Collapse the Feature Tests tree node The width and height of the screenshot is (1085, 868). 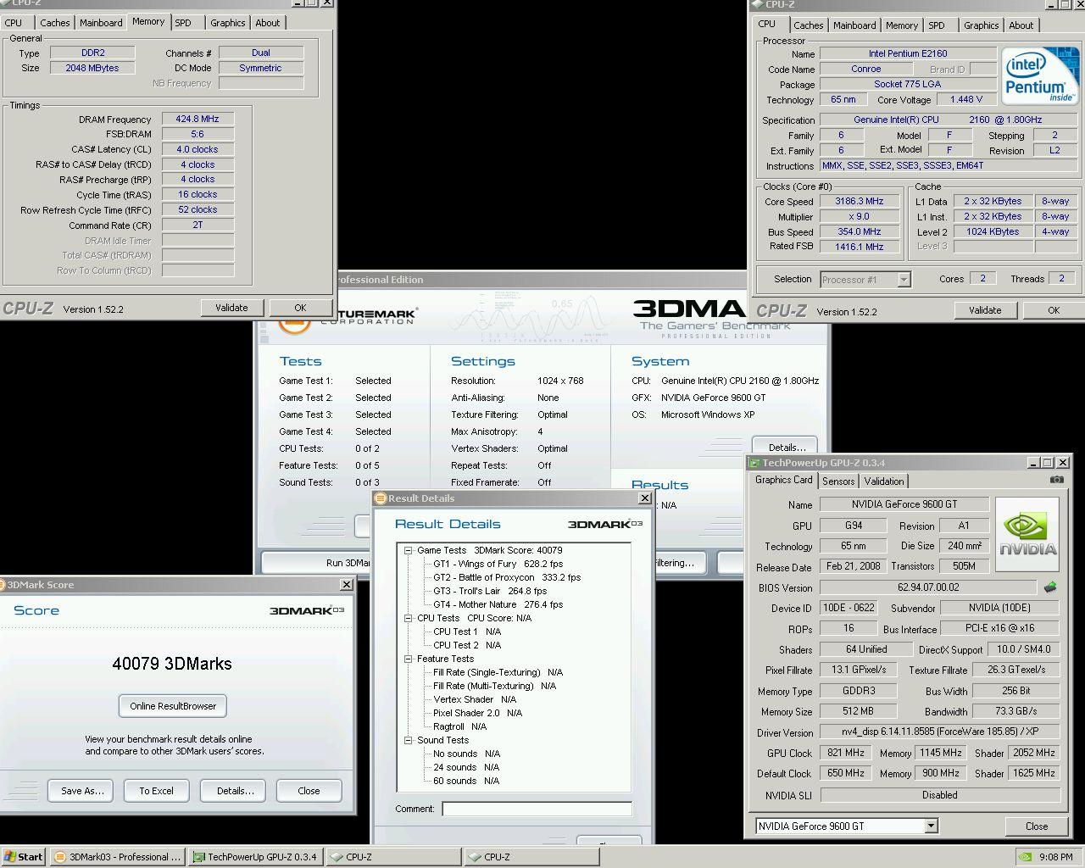pos(408,659)
